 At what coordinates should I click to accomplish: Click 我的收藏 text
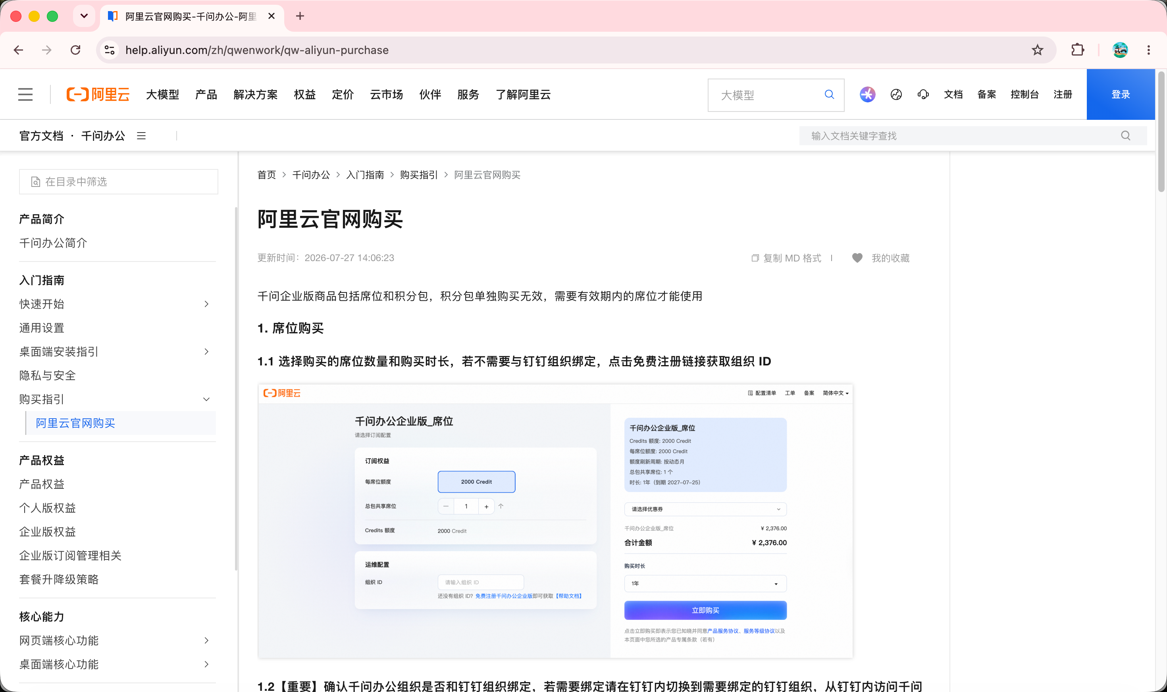click(890, 258)
